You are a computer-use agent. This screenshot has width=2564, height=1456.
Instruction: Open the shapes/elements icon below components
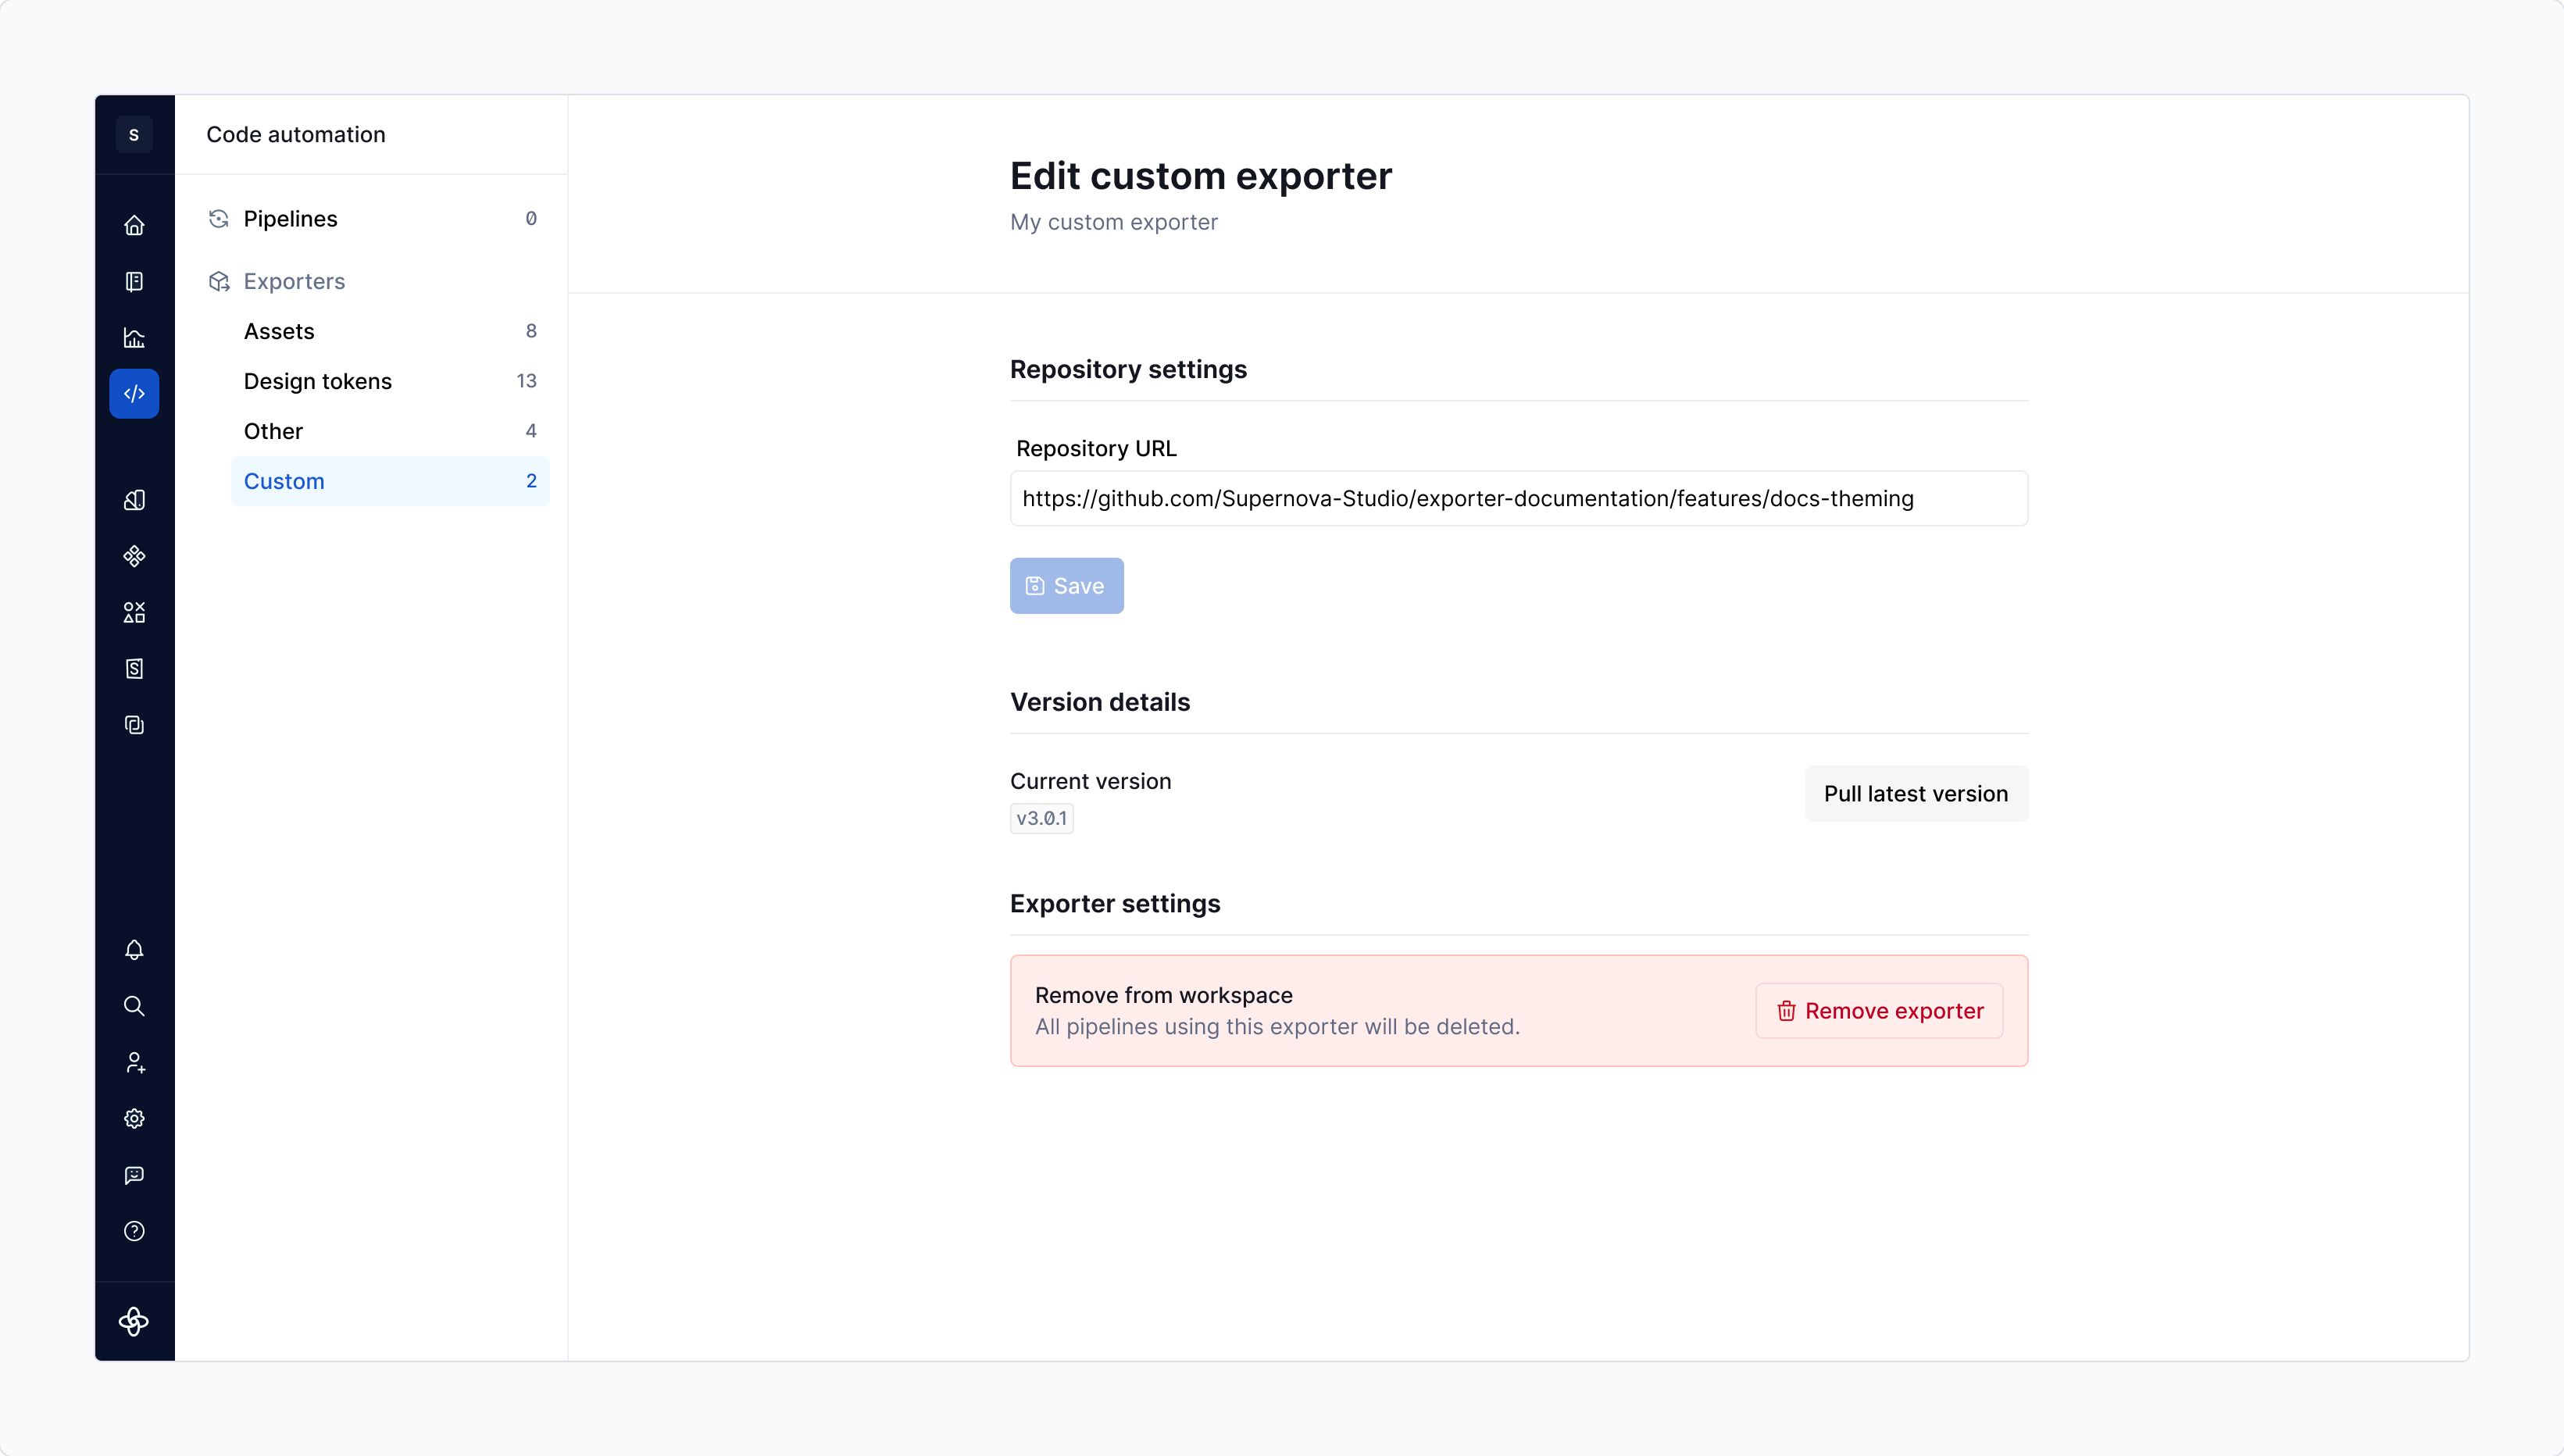tap(134, 612)
